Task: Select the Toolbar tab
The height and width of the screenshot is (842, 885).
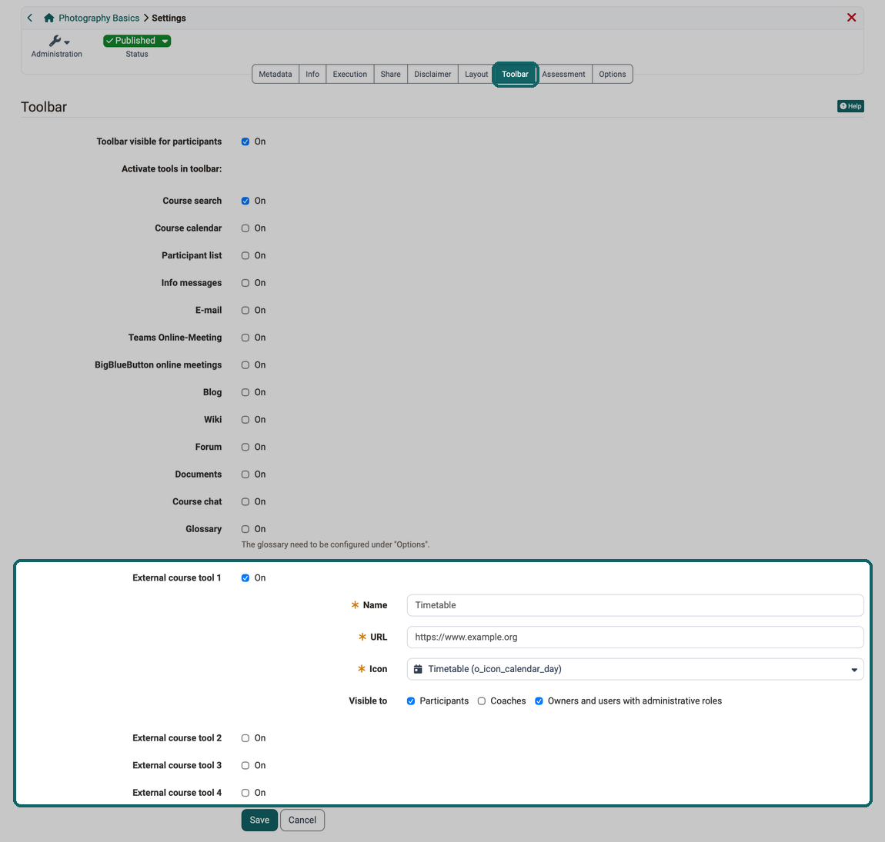Action: point(516,74)
